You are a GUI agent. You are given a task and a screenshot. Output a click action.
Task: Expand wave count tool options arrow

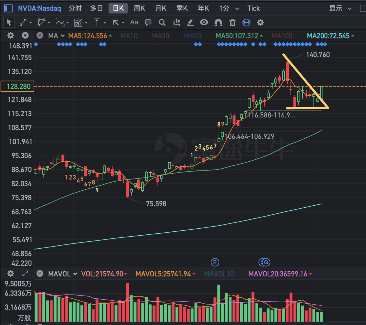coord(68,23)
